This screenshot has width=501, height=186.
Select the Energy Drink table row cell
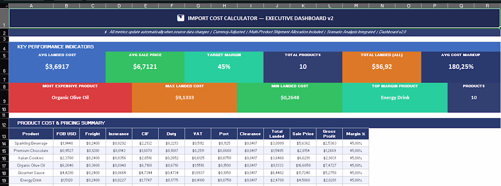tap(31, 180)
